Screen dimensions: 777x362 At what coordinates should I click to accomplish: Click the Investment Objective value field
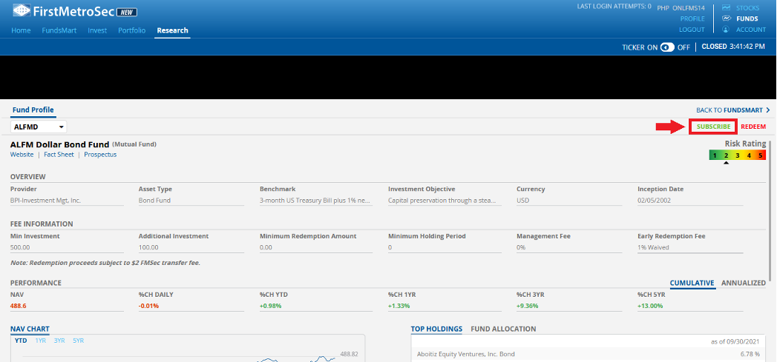(x=445, y=201)
